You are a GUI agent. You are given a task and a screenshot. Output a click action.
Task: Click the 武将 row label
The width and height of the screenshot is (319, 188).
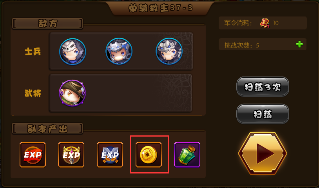pyautogui.click(x=33, y=93)
